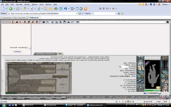Image resolution: width=171 pixels, height=107 pixels.
Task: Click the dark smiley icon right of chat input
Action: point(168,22)
